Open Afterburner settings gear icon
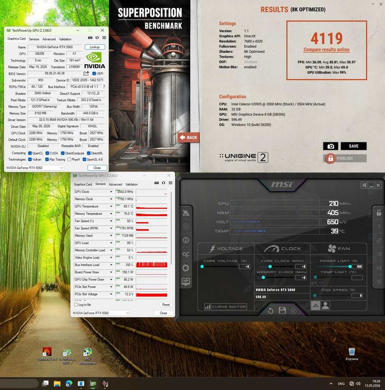Screen dimensions: 385x390 click(186, 268)
